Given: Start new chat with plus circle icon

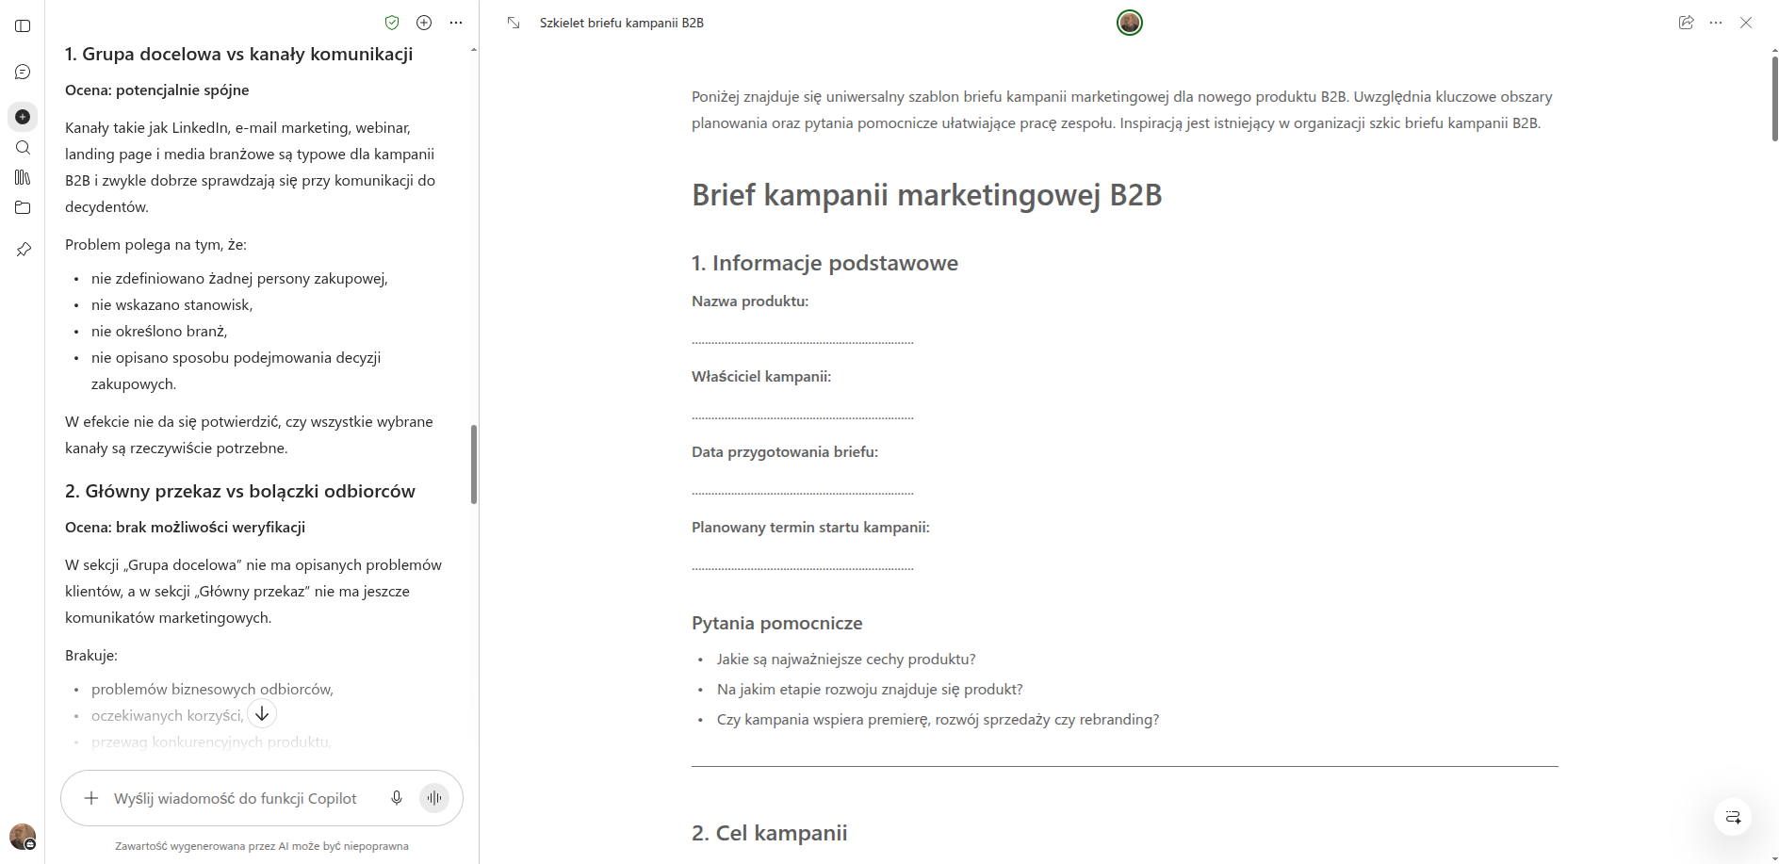Looking at the screenshot, I should click(424, 23).
